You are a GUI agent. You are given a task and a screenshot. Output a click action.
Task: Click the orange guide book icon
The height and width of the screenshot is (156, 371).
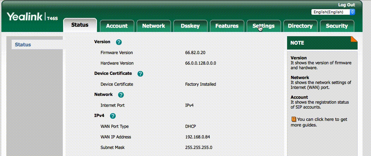coord(293,119)
